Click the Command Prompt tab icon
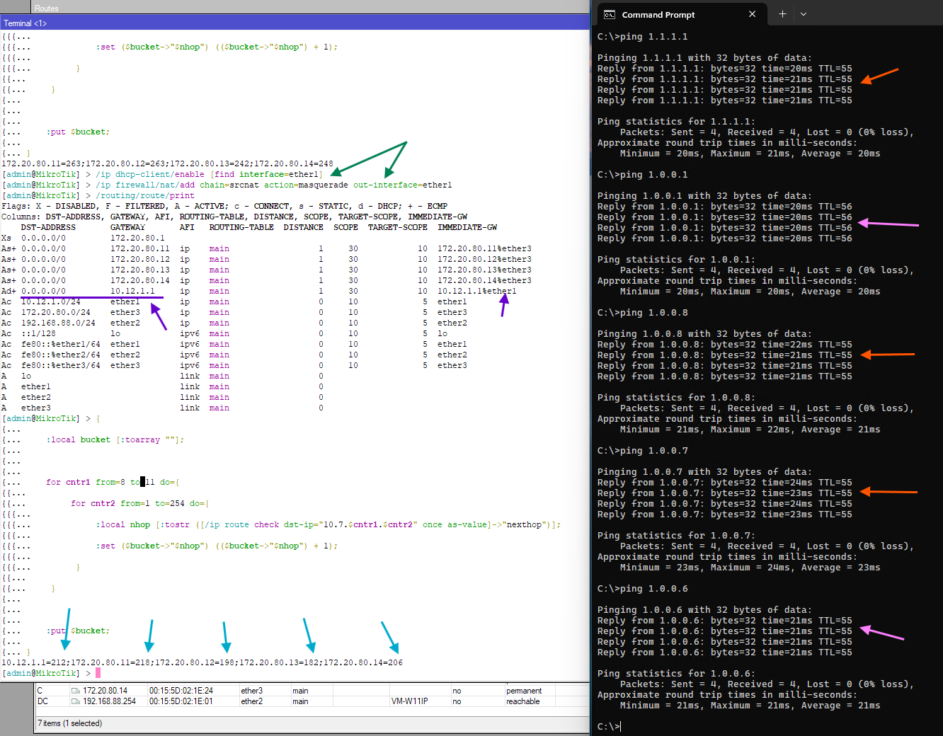Image resolution: width=943 pixels, height=736 pixels. (x=609, y=14)
